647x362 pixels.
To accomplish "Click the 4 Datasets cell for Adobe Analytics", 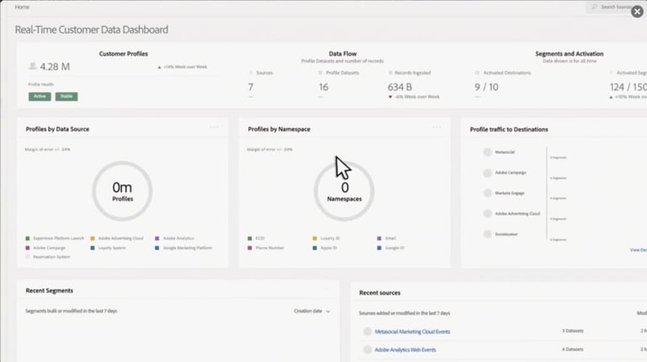I will (x=573, y=349).
